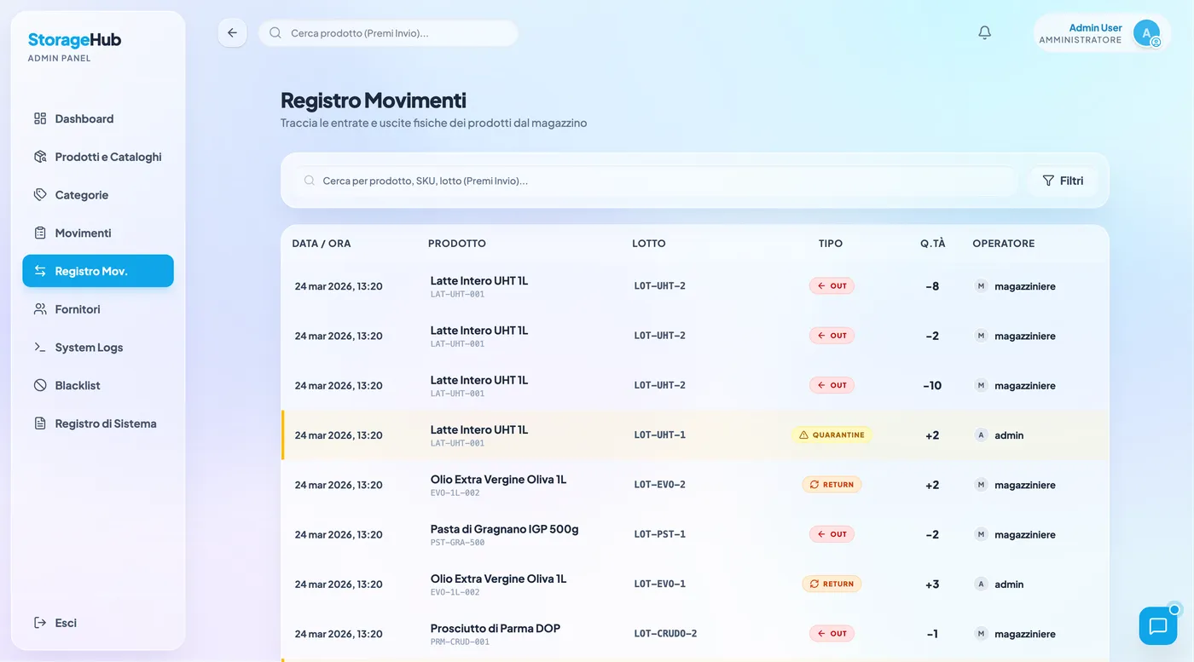Click the Esci logout icon
Image resolution: width=1194 pixels, height=662 pixels.
click(x=40, y=623)
